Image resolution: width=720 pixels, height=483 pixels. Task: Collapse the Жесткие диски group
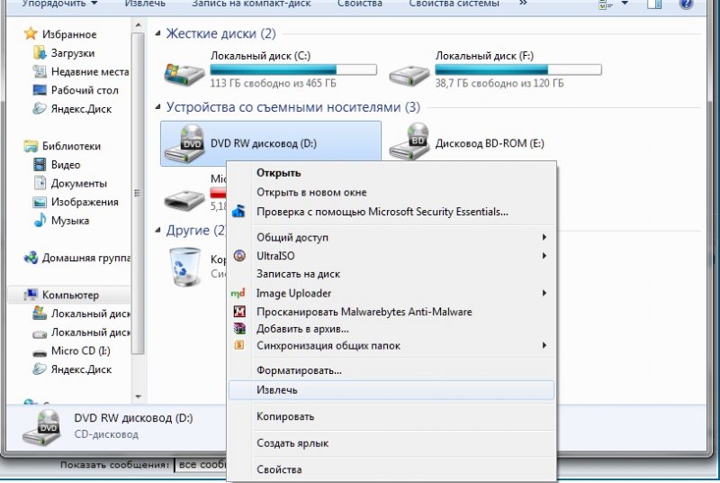(159, 34)
